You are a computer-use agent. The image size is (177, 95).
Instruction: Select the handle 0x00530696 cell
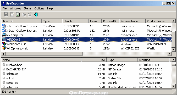coord(71,26)
